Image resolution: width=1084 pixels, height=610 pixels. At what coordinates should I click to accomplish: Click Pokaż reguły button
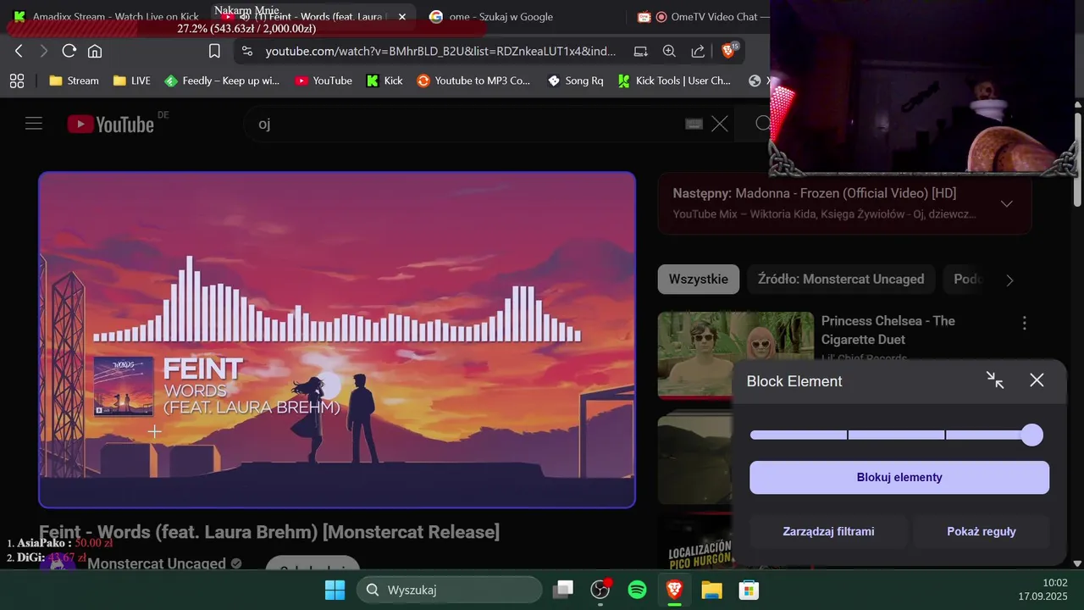coord(982,532)
